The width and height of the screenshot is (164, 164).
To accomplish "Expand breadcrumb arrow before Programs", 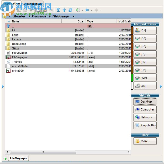I will 29,16.
